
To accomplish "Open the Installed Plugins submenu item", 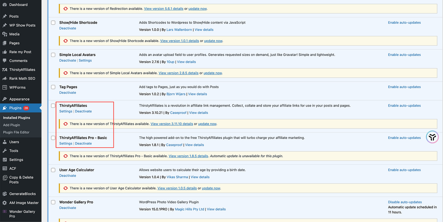I will tap(16, 118).
